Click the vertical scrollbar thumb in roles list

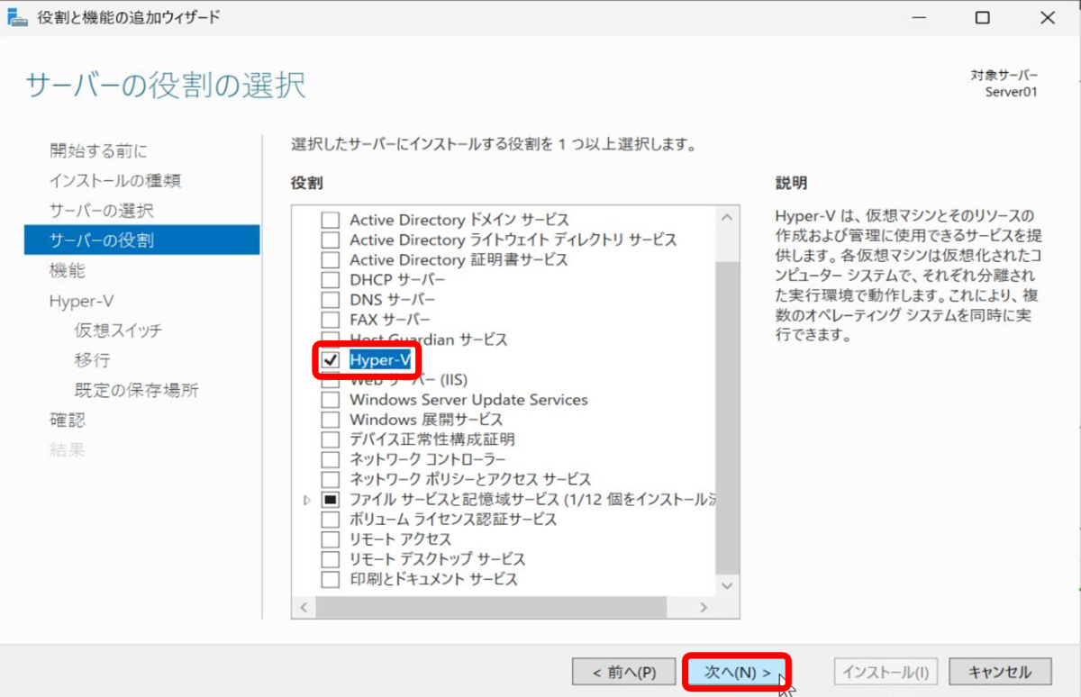coord(728,416)
